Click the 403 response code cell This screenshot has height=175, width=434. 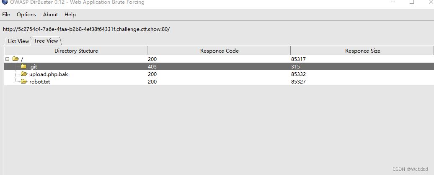coord(152,66)
